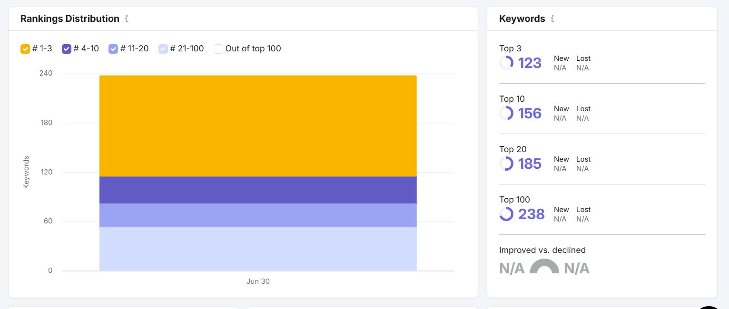Click the Lost label in Top 3 row
The height and width of the screenshot is (309, 729).
(x=583, y=58)
